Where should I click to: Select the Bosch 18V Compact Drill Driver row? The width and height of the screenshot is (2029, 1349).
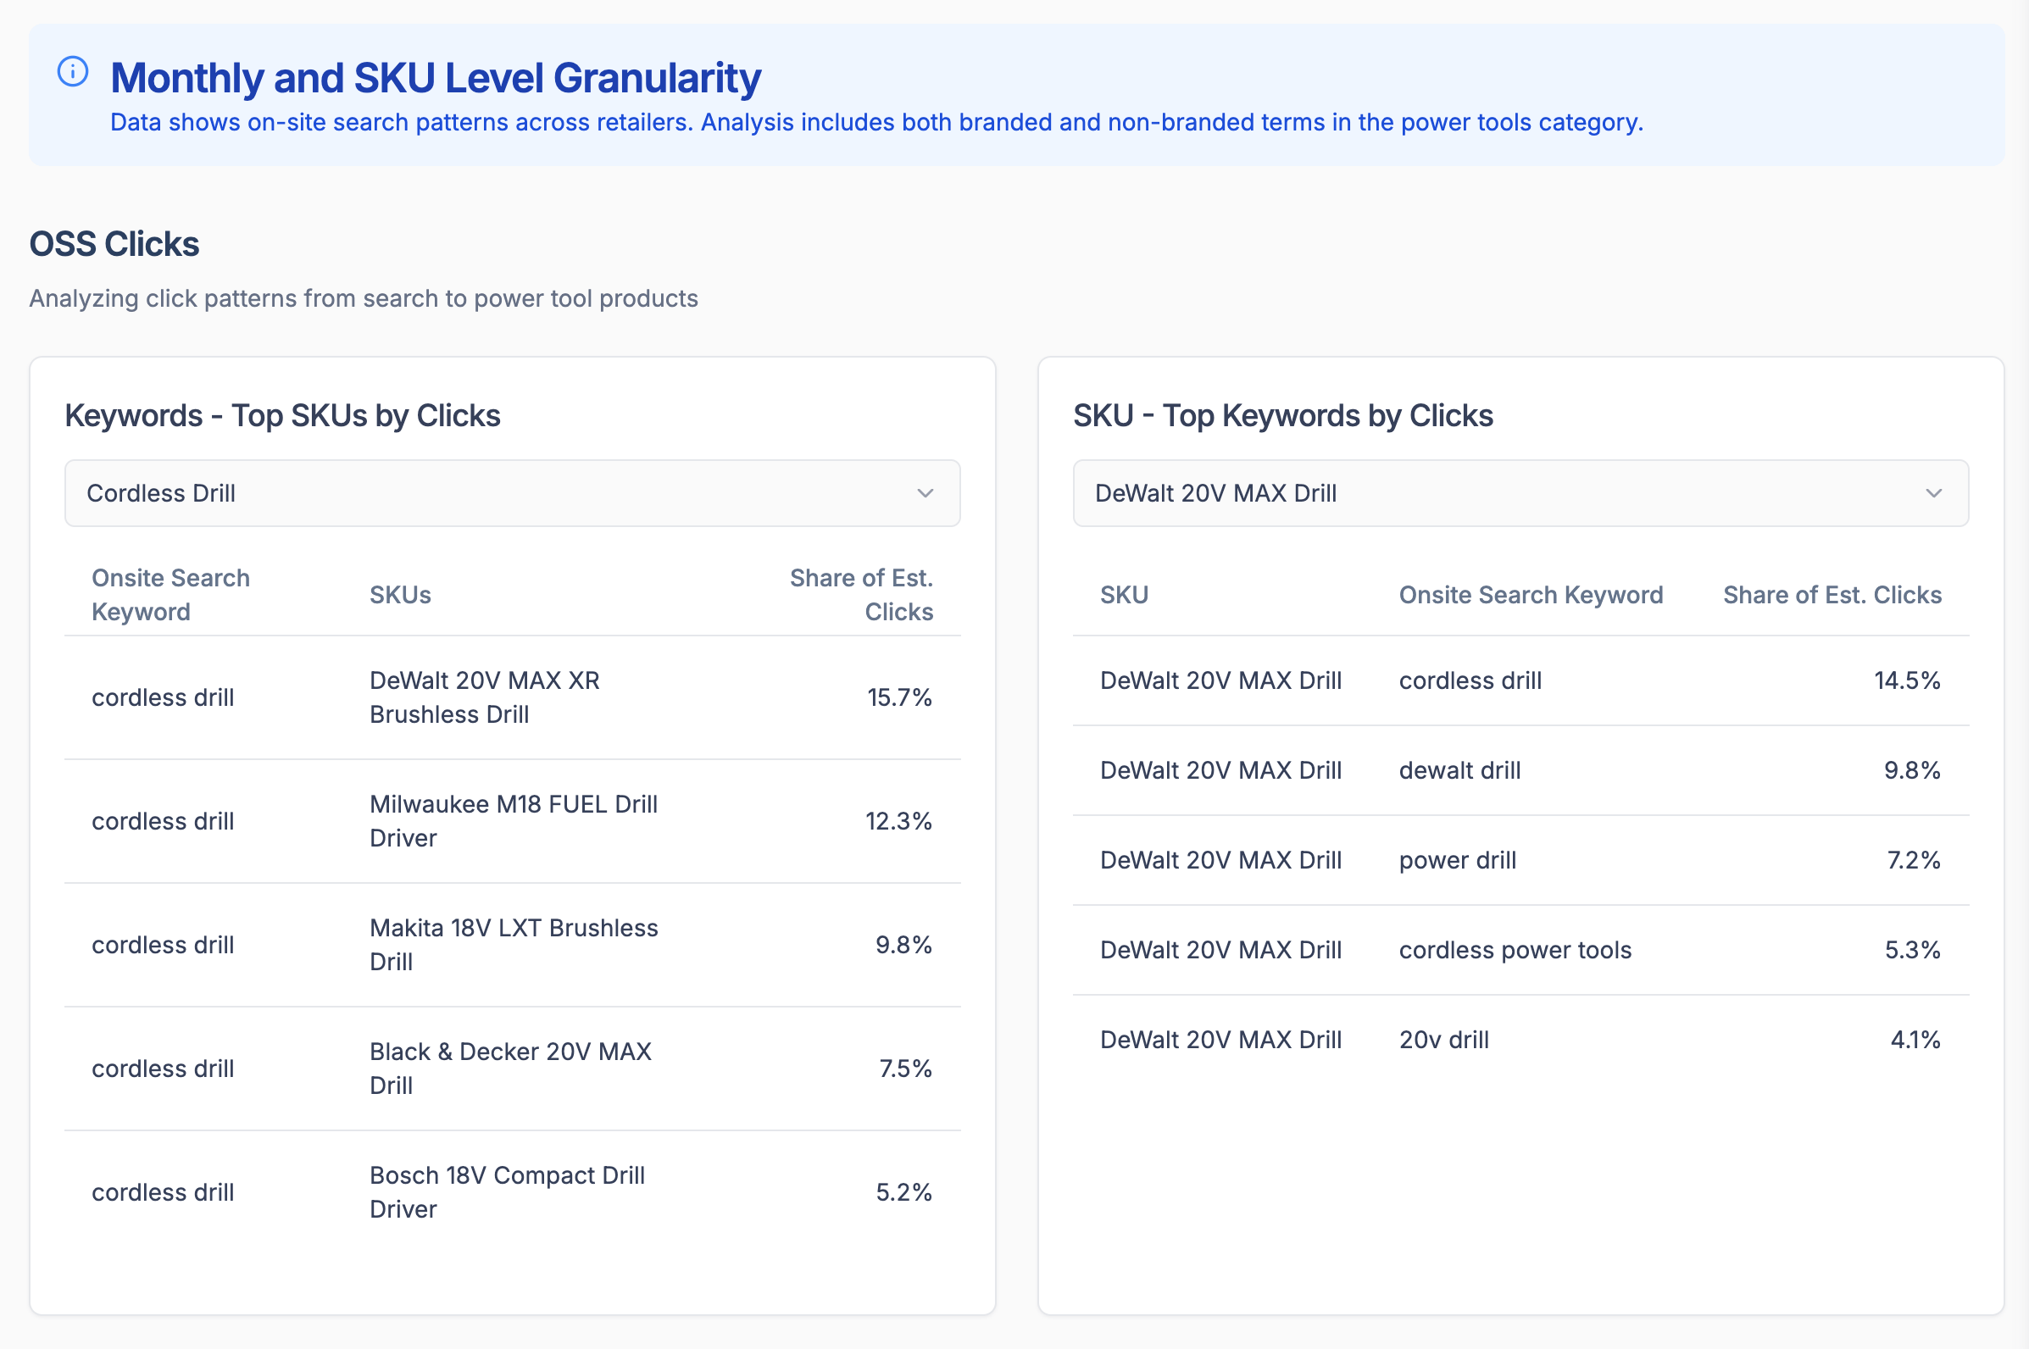pyautogui.click(x=506, y=1192)
